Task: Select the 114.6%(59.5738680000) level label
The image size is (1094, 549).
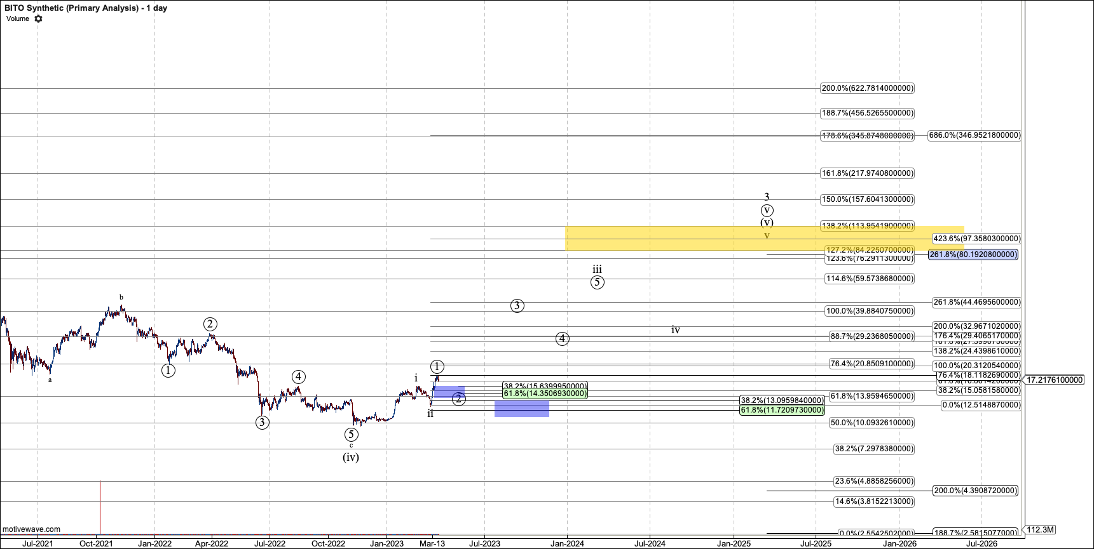Action: point(870,278)
